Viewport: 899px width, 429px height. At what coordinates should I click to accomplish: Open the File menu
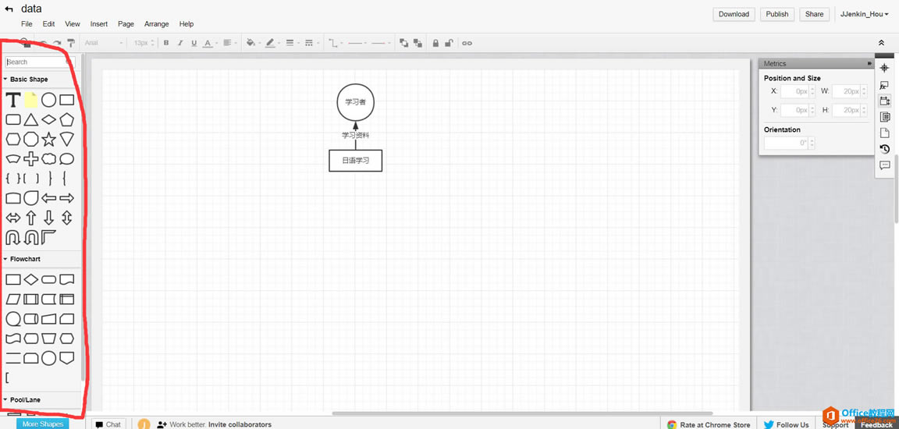27,24
